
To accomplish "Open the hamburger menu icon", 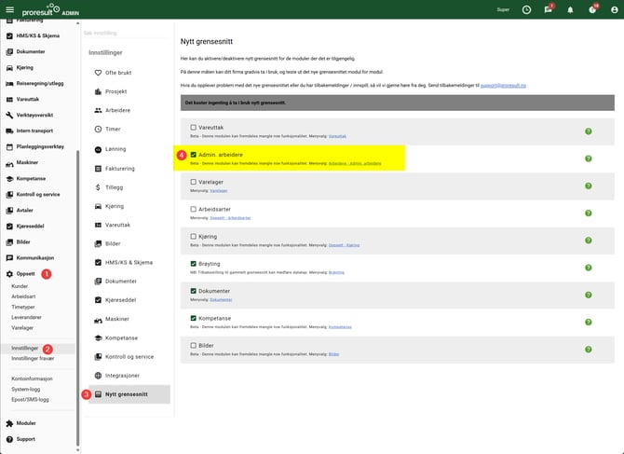I will pos(10,10).
